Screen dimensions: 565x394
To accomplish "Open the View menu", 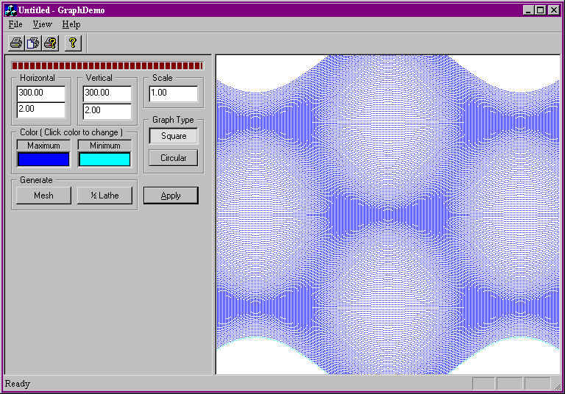I will point(42,24).
